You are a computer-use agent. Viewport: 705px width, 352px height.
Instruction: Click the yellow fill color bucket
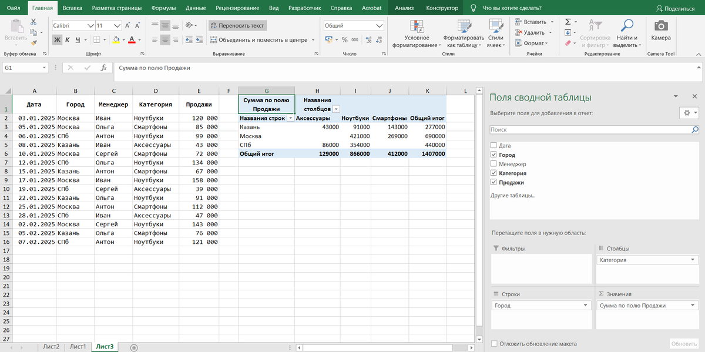116,40
